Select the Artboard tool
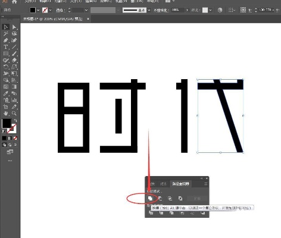Screen dimensions: 281x238 click(x=6, y=107)
